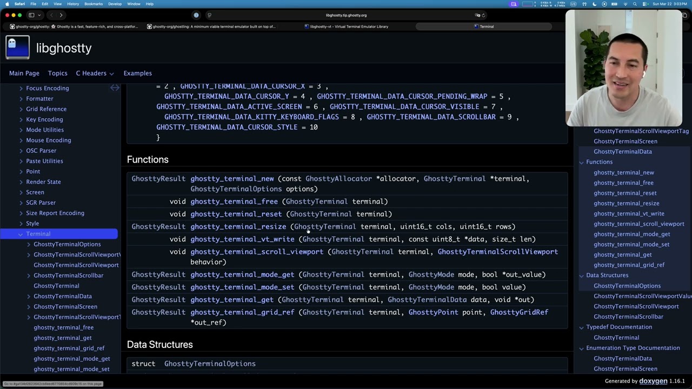Open ghostty_terminal_new in the Functions table

pyautogui.click(x=232, y=179)
